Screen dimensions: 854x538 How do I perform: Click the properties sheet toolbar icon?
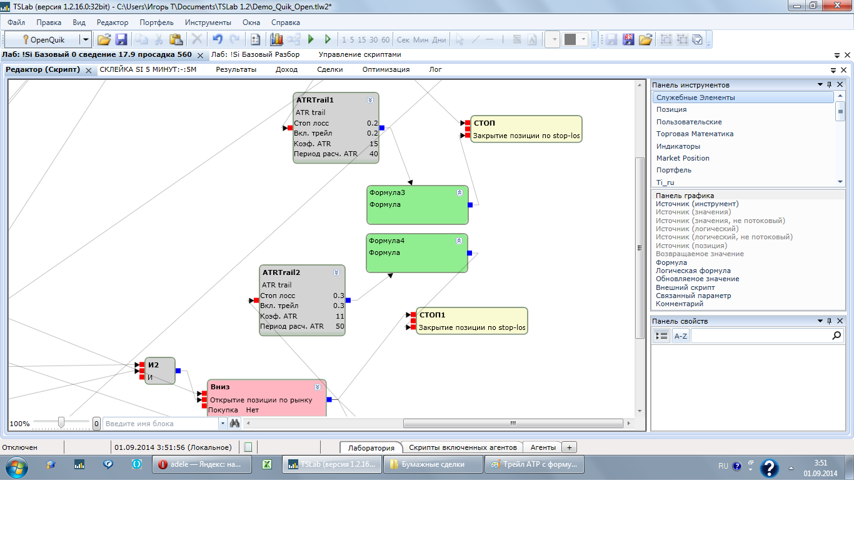255,39
